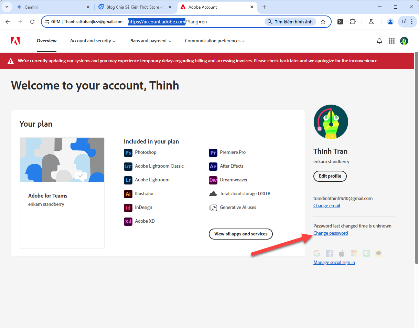Open a new browser tab

point(264,7)
